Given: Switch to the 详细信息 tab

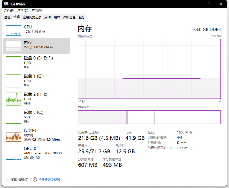Looking at the screenshot, I should pos(69,17).
